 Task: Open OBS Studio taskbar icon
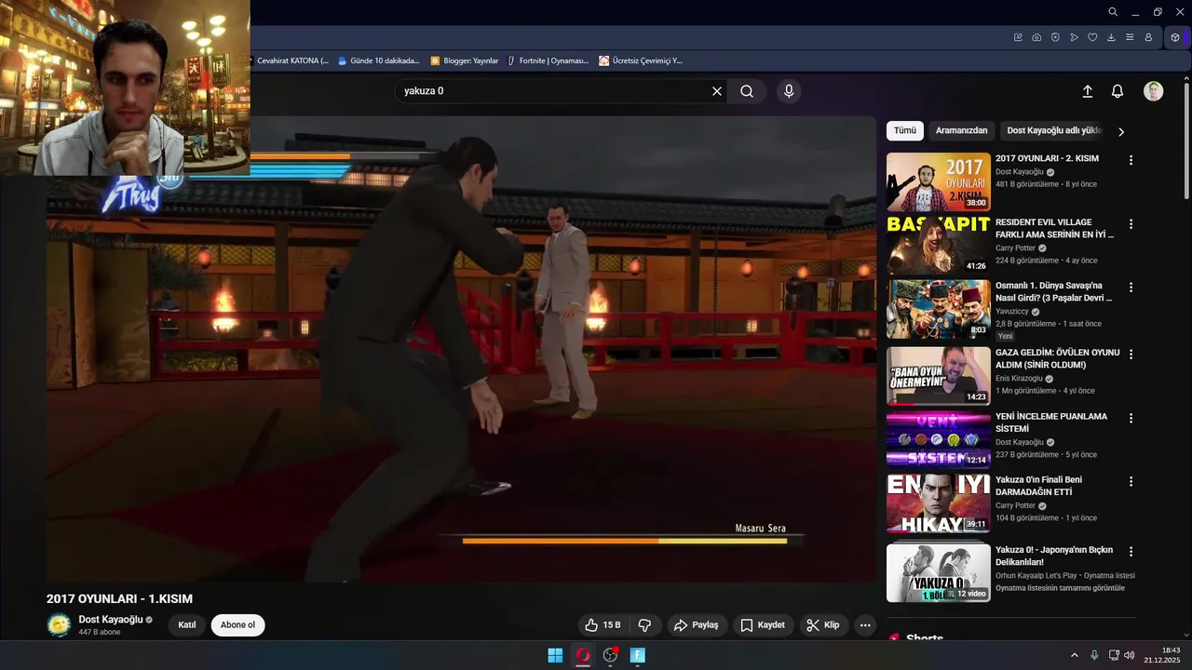pos(611,655)
